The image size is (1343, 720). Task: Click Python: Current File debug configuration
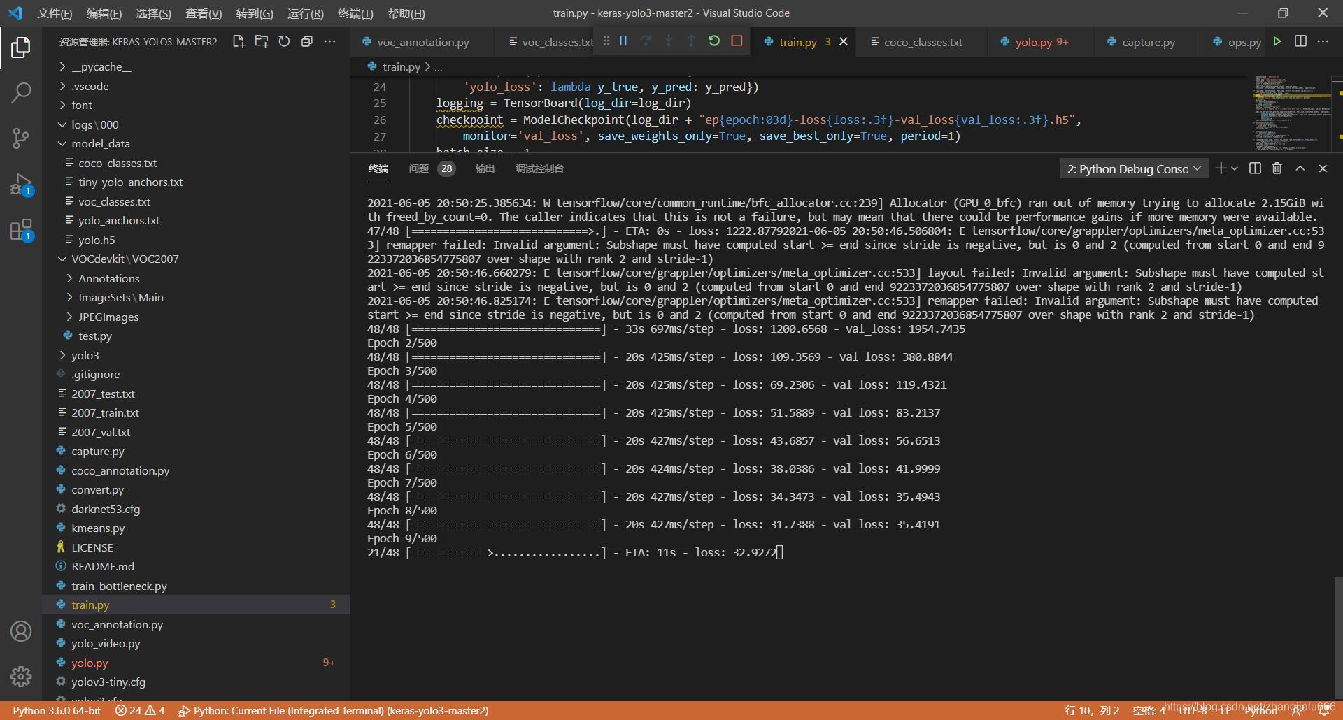(334, 710)
